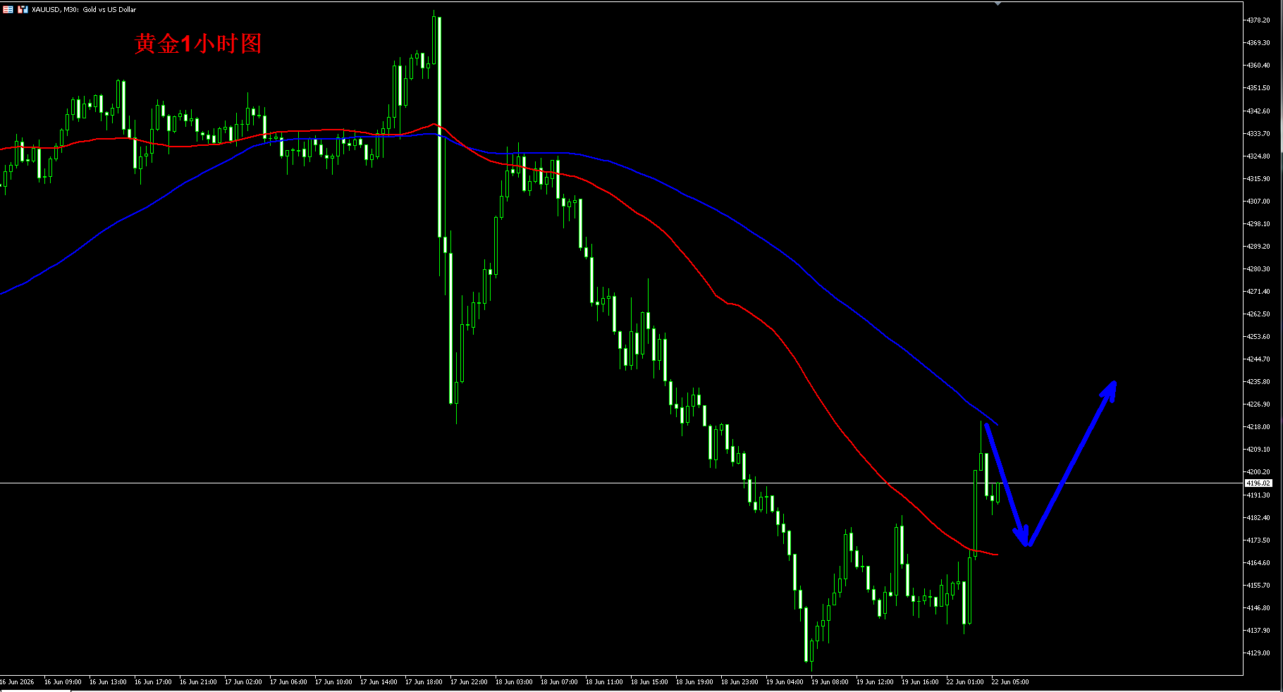Select the red '黄金1小时图' text label

(198, 44)
